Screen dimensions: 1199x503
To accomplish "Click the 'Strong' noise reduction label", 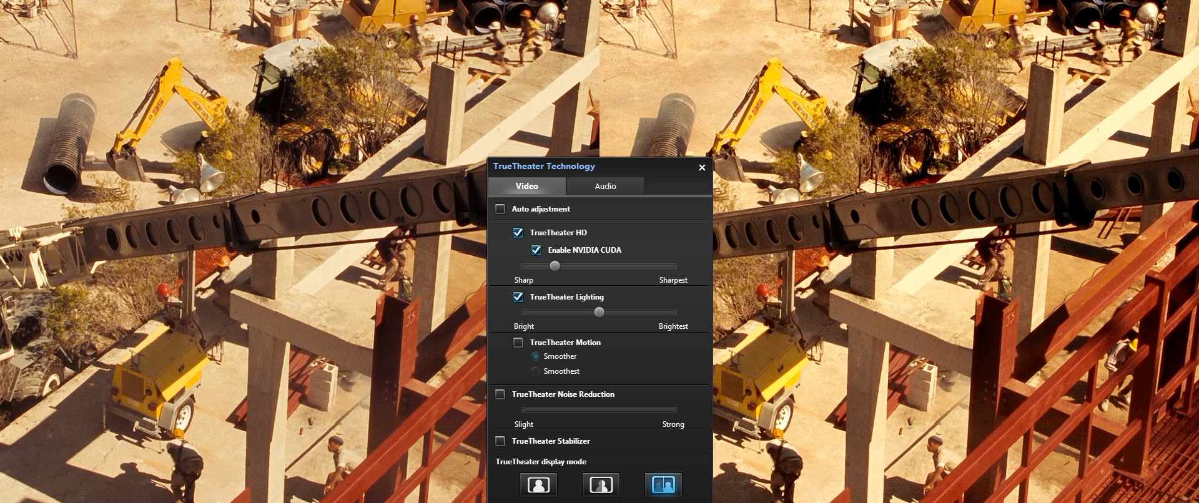I will [x=673, y=424].
